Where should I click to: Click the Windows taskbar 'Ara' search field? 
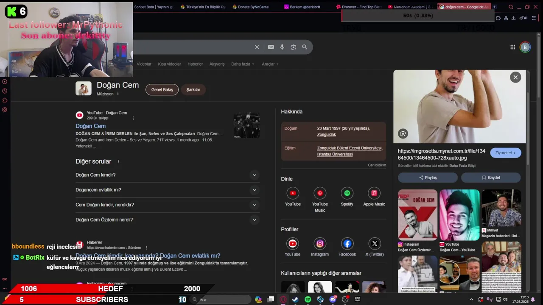(x=220, y=299)
